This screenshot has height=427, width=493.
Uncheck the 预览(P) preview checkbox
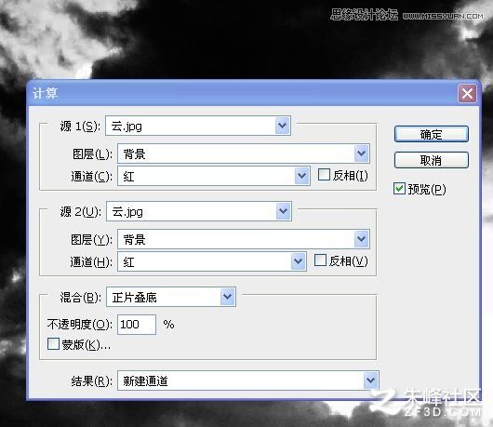coord(399,189)
